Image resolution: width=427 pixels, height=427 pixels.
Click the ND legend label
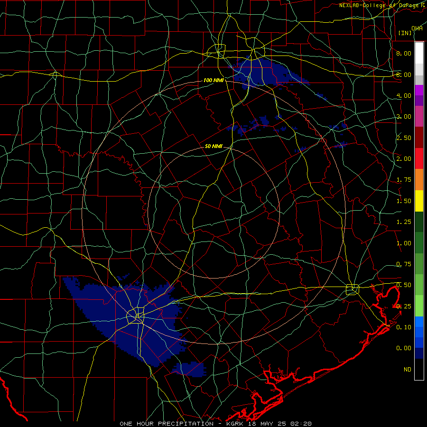tap(408, 370)
